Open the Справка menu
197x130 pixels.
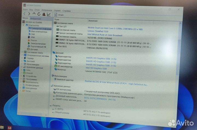[x=66, y=11]
